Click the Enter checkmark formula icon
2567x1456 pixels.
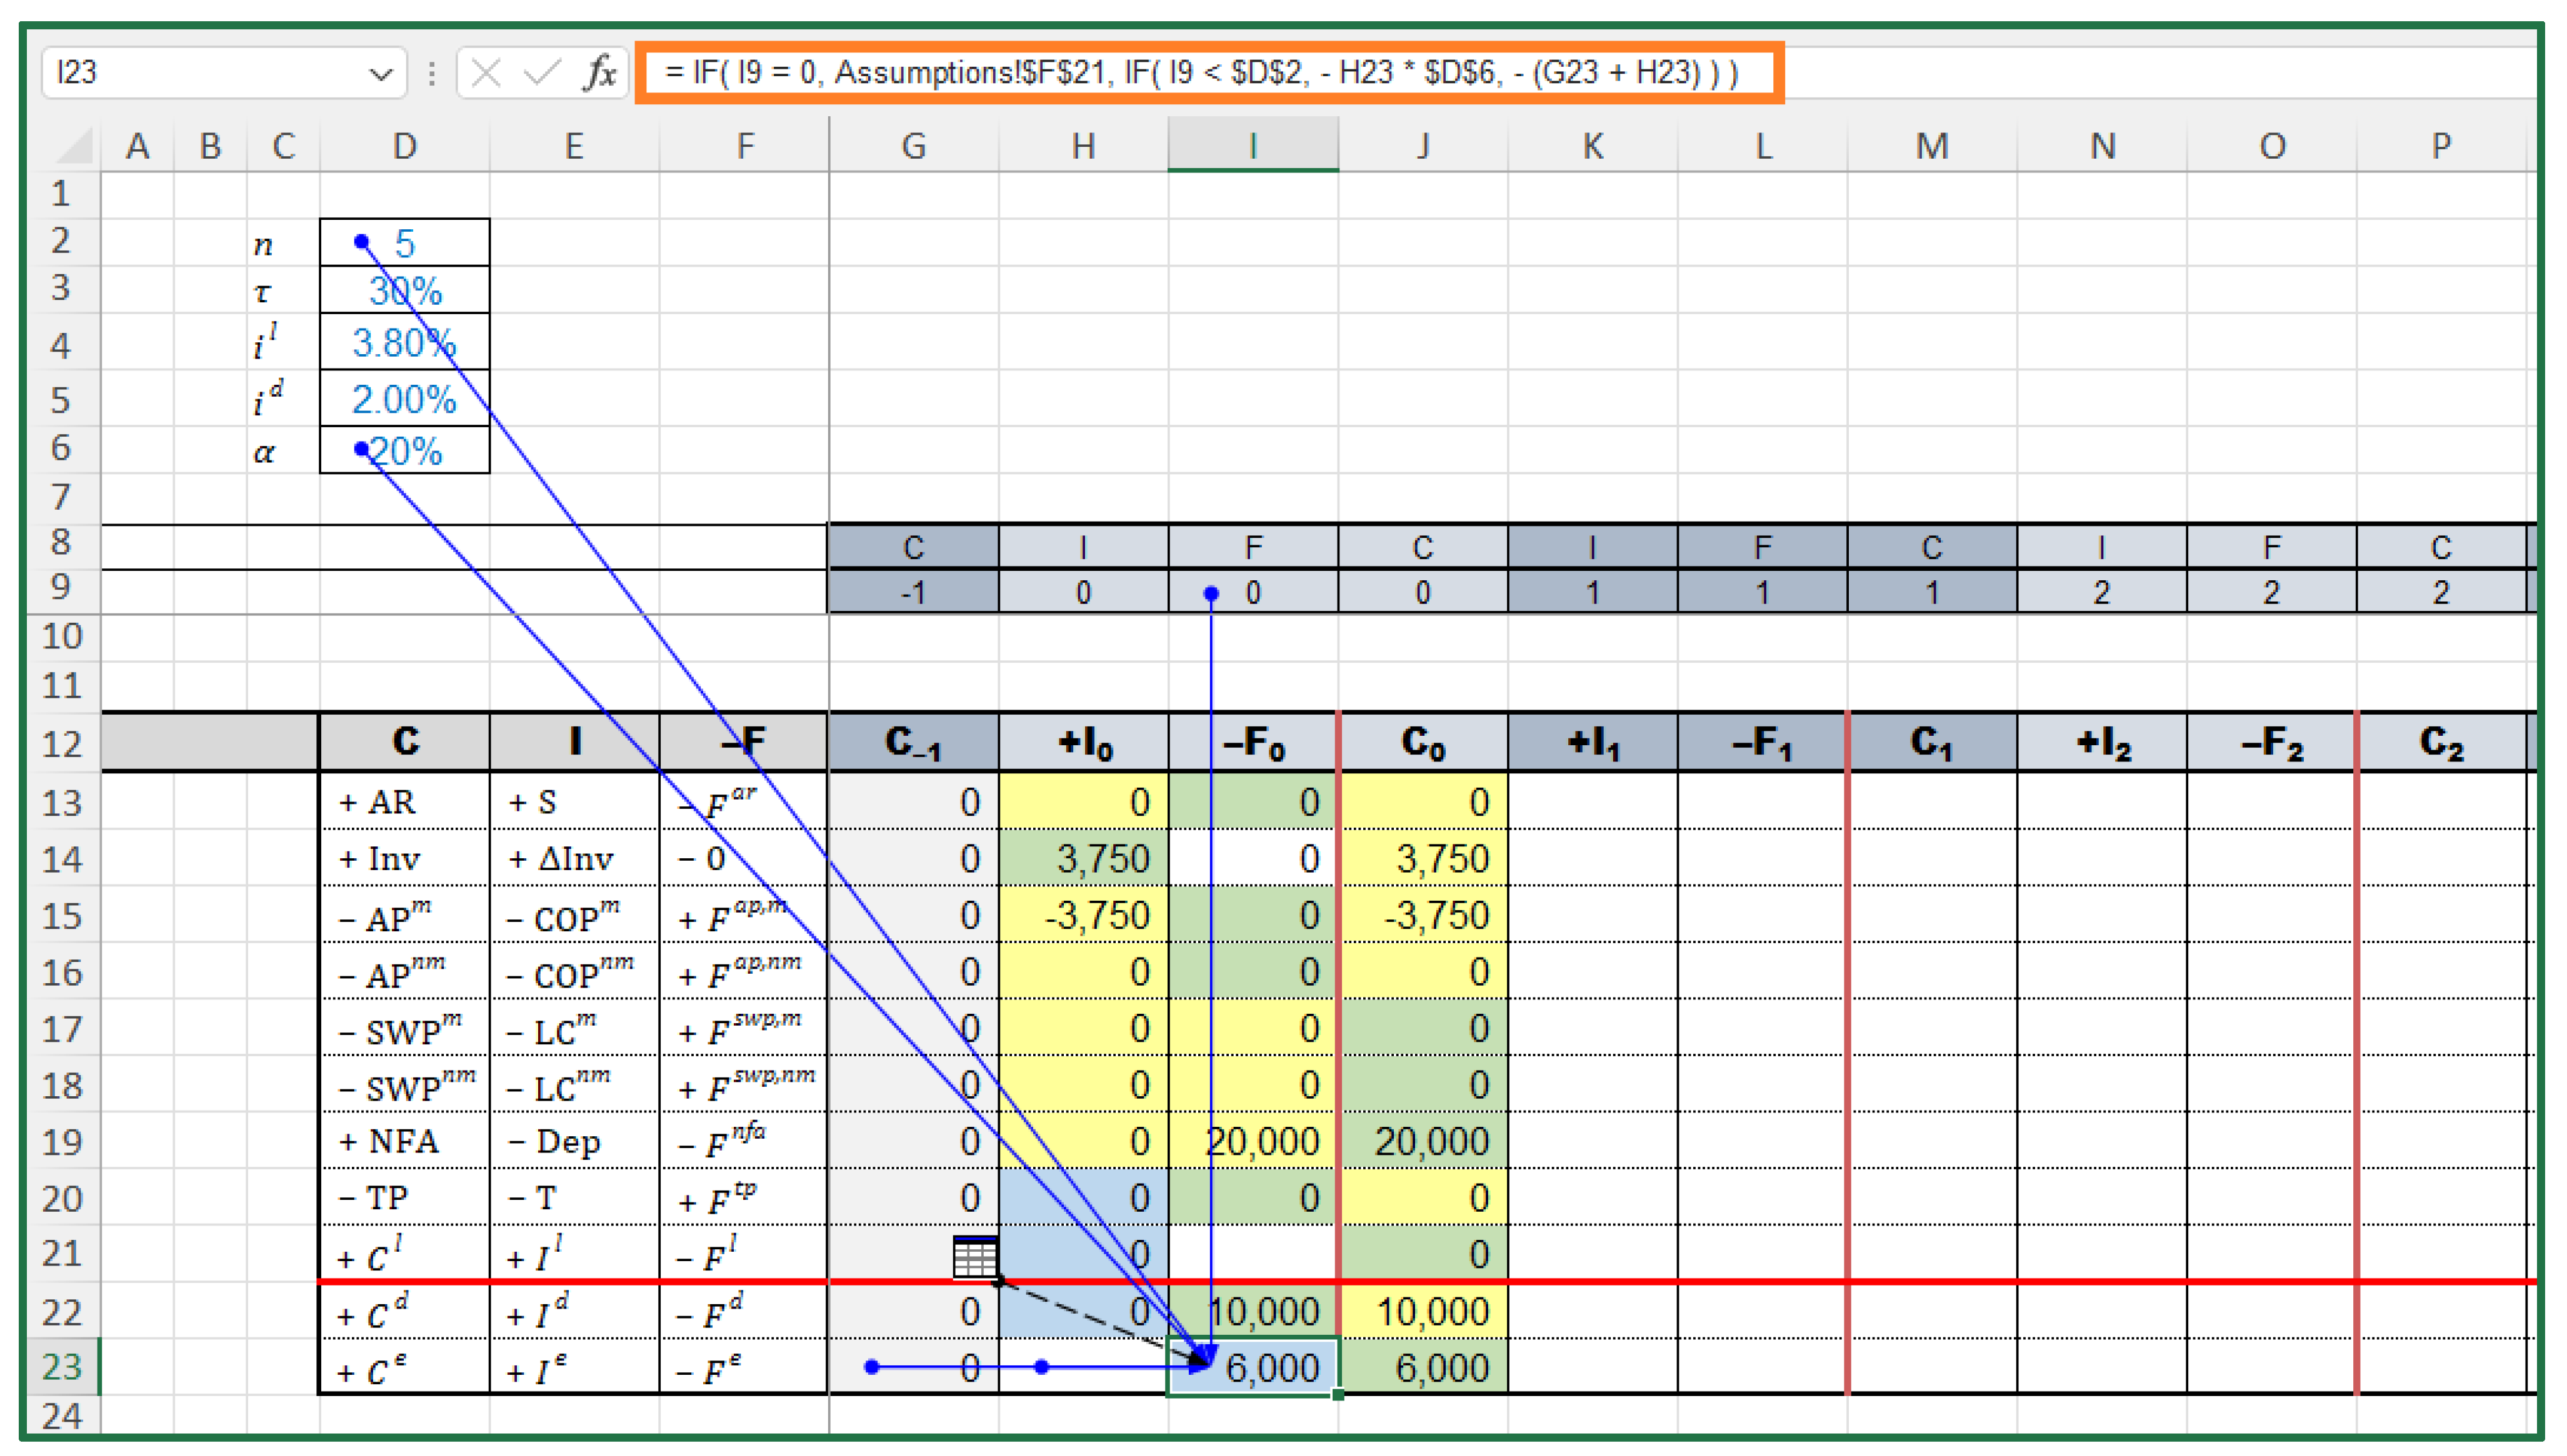(x=541, y=73)
